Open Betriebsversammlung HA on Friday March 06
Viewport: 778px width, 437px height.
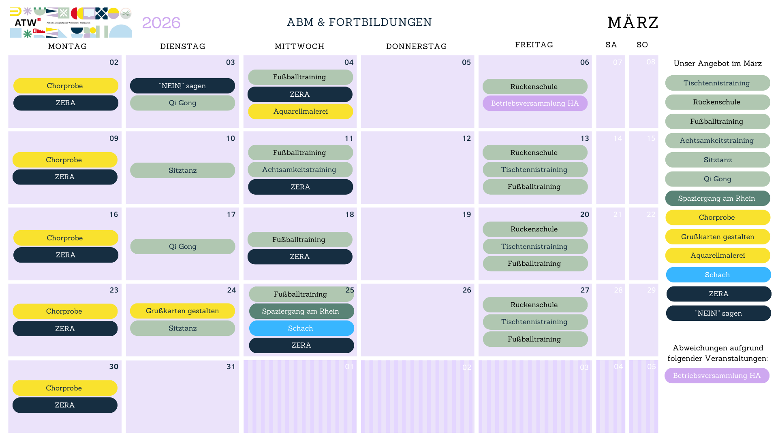pyautogui.click(x=535, y=103)
